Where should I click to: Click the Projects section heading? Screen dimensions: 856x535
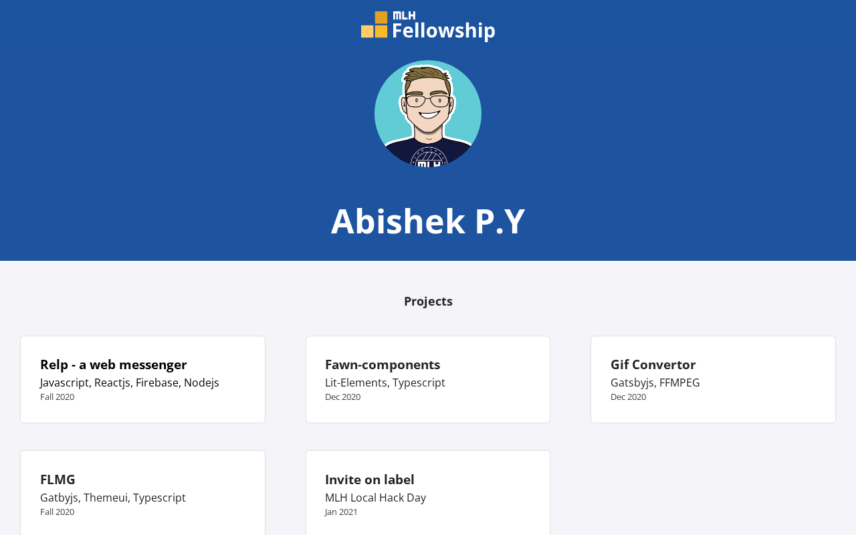(428, 301)
